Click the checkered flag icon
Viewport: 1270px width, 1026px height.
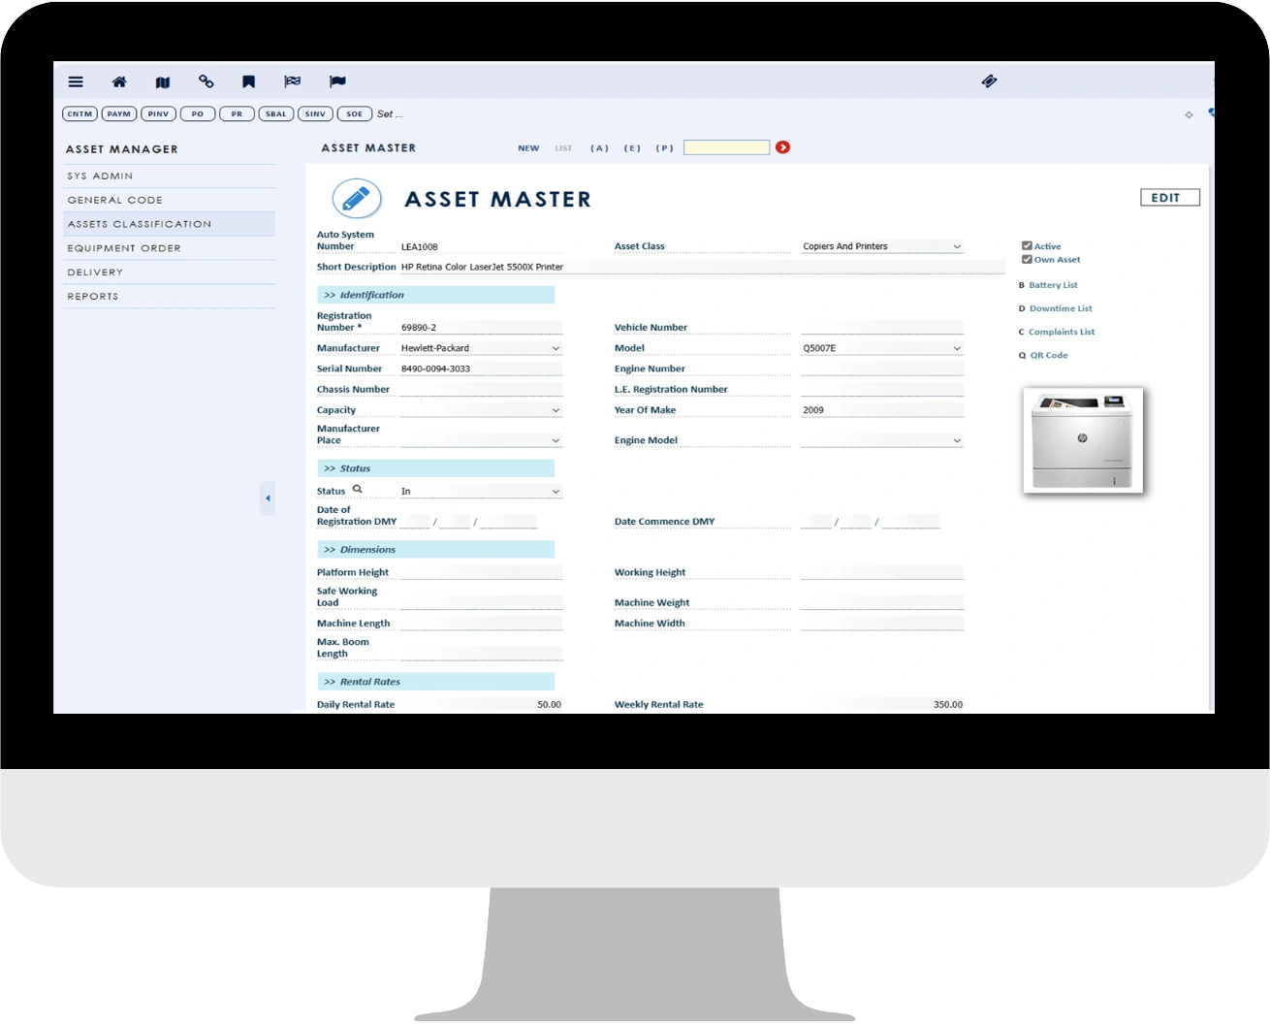coord(292,82)
